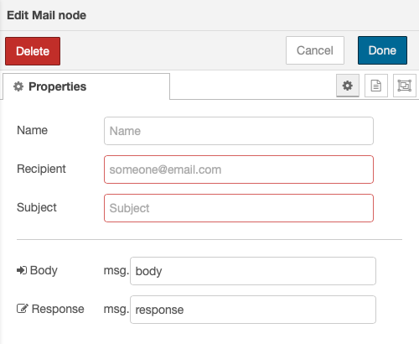This screenshot has height=344, width=419.
Task: Open node properties via gear icon button
Action: (x=348, y=86)
